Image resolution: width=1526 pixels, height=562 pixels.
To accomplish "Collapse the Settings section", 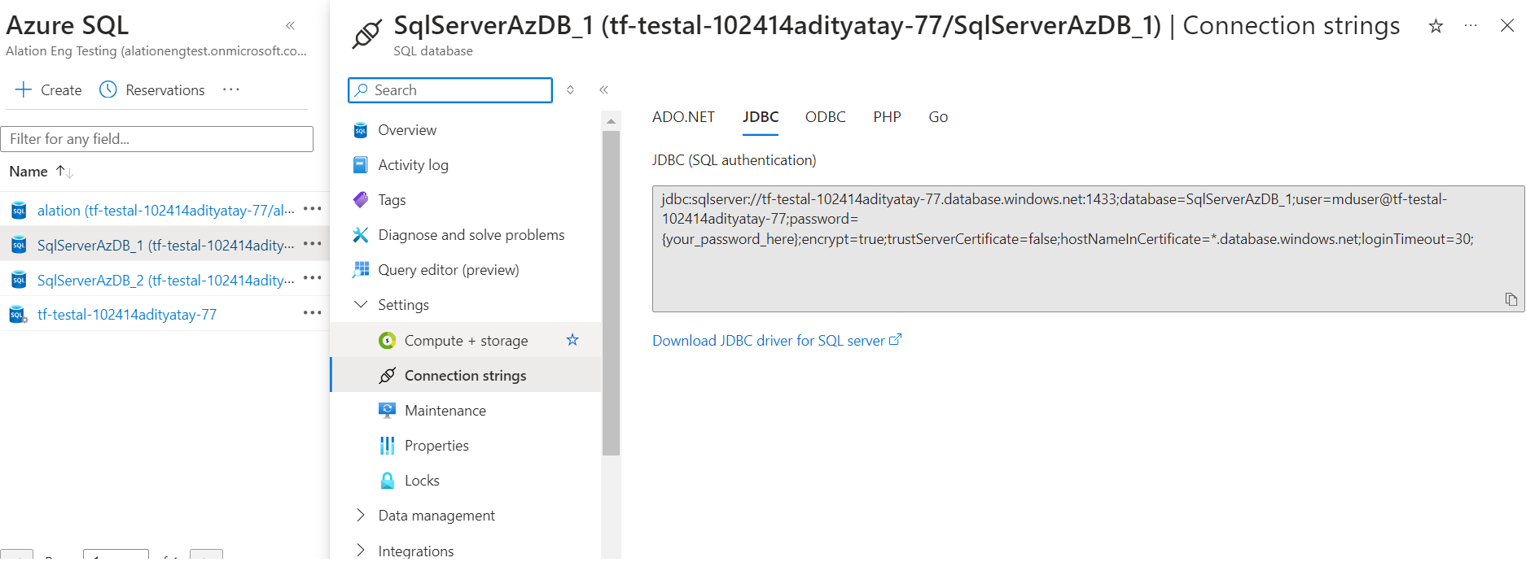I will click(x=361, y=304).
